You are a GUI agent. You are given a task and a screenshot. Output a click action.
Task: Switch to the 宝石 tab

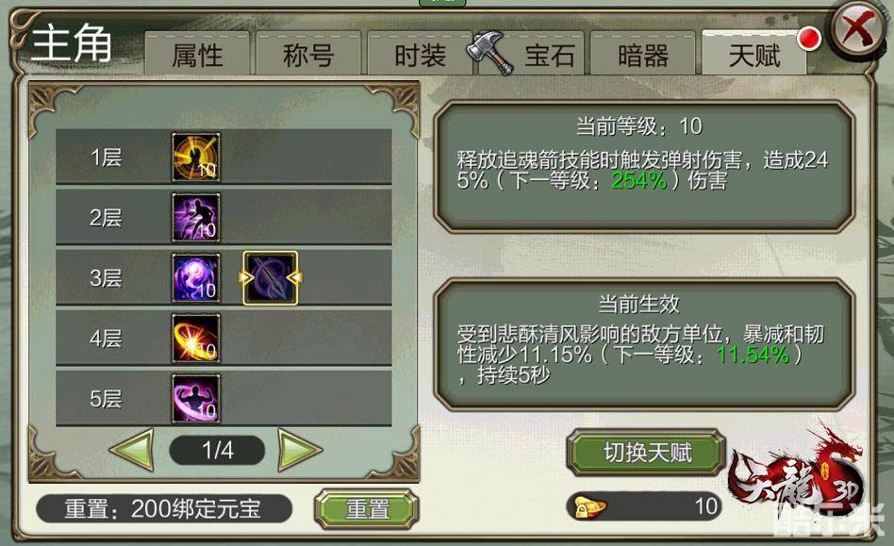[x=547, y=54]
